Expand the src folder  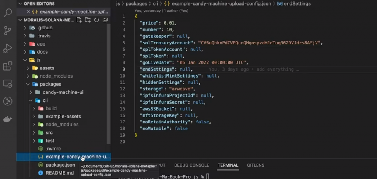click(34, 133)
